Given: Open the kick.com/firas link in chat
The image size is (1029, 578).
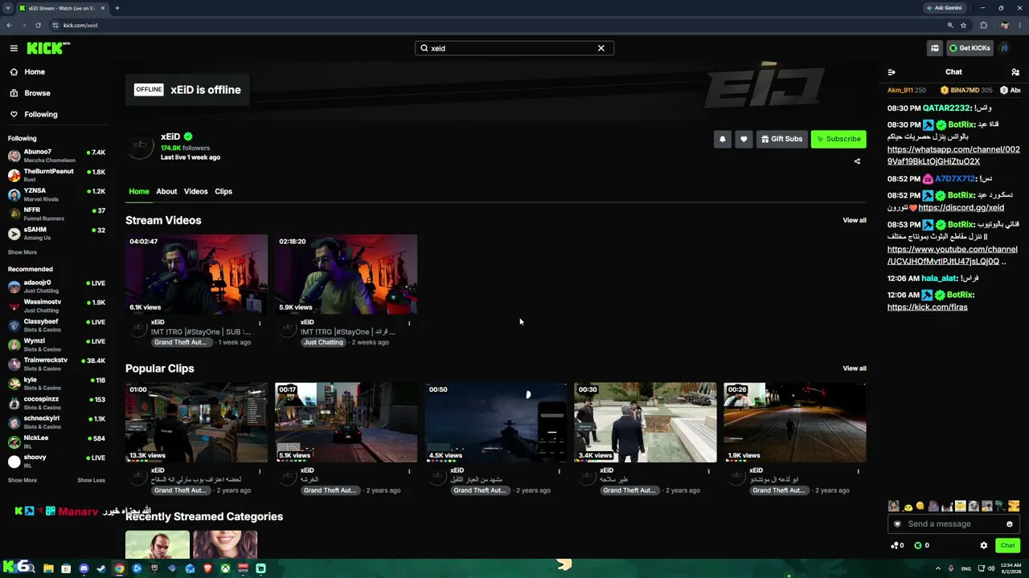Looking at the screenshot, I should click(927, 307).
